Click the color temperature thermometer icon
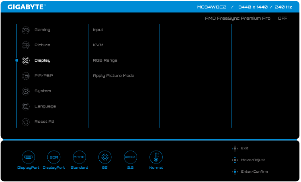The image size is (301, 182). (156, 157)
